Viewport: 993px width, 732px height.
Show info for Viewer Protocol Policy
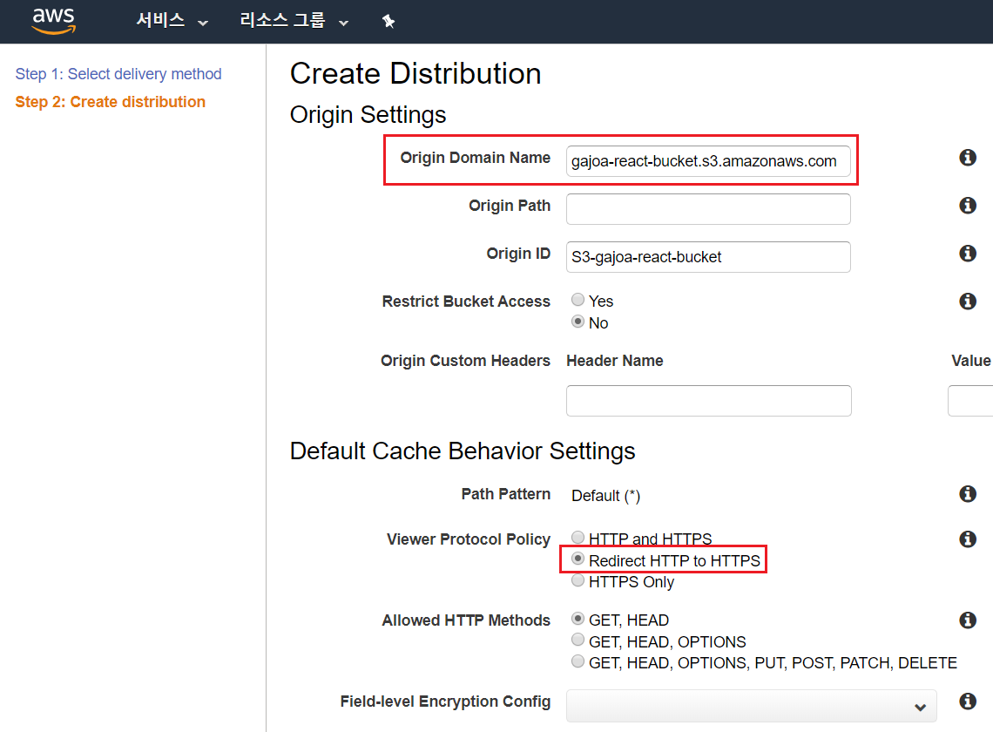[967, 539]
